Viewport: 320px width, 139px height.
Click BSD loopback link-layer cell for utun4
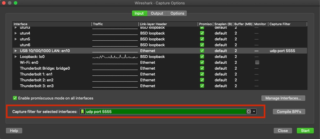pos(152,33)
